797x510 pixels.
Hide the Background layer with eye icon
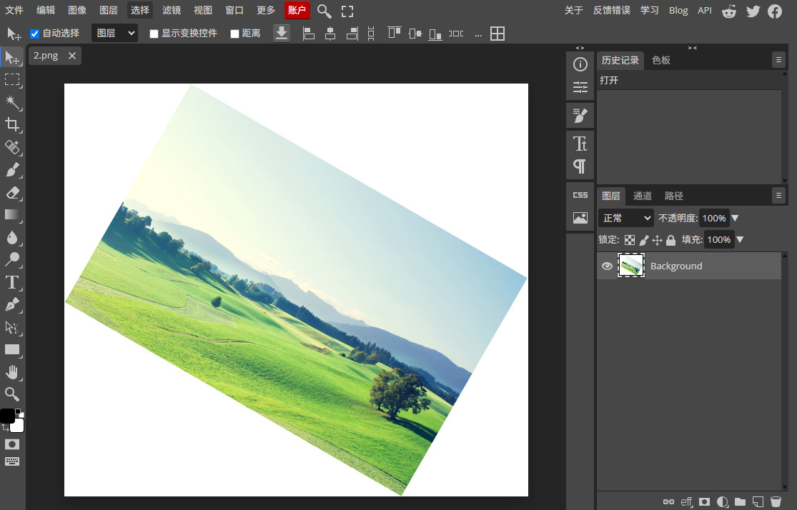pos(607,266)
